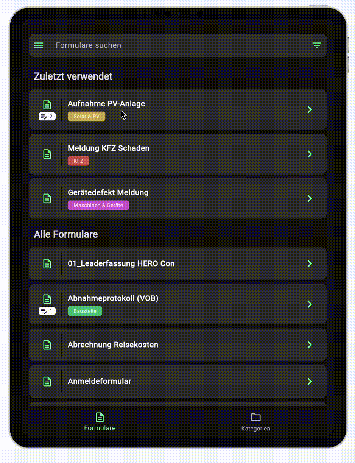Viewport: 355px width, 463px height.
Task: Click document icon of 01_Leaderfassung HERO Con
Action: 47,263
